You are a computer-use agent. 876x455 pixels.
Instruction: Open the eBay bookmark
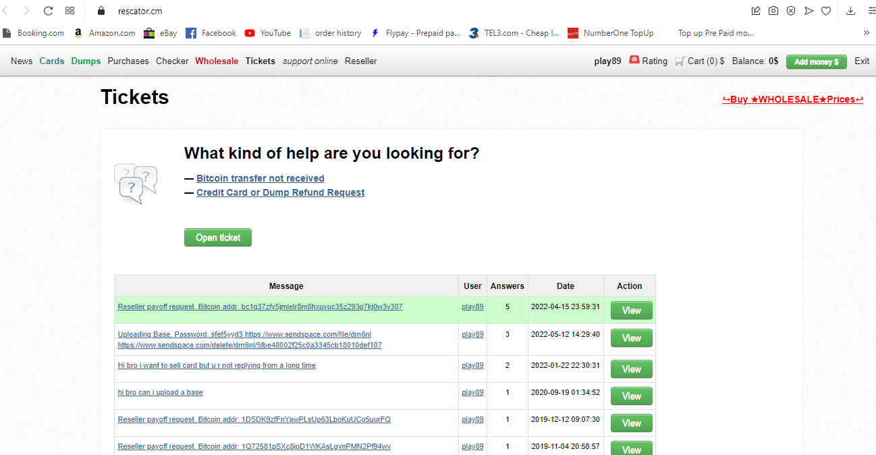[x=159, y=32]
